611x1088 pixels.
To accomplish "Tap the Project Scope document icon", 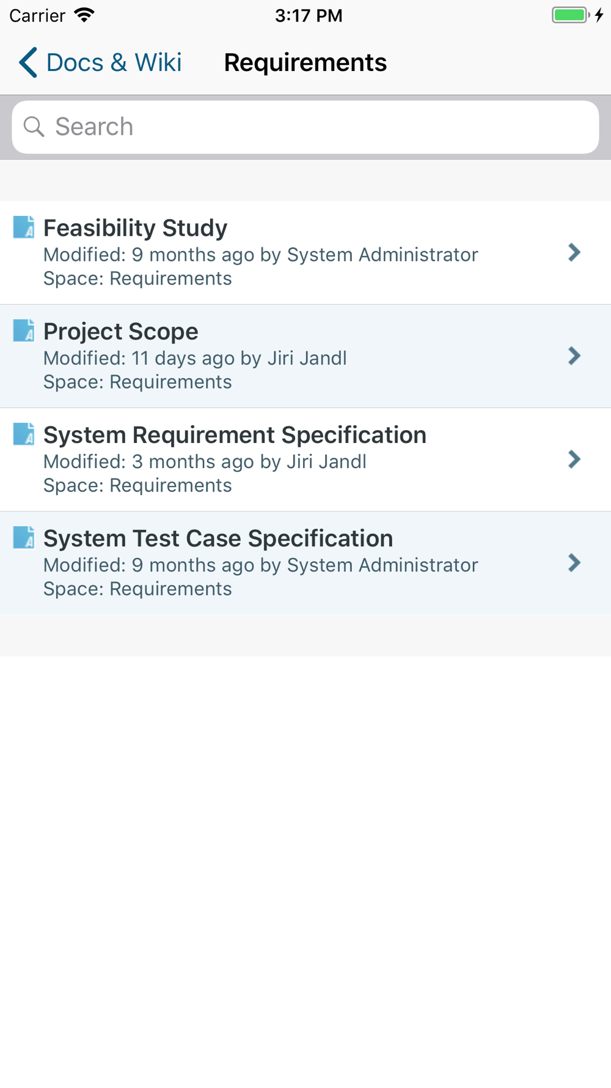I will 24,330.
